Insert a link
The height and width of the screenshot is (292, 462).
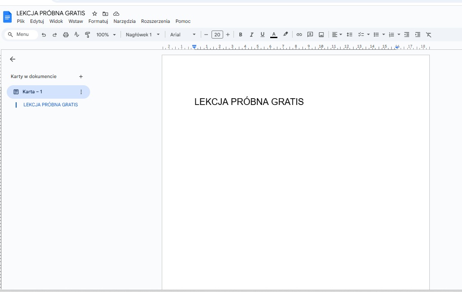point(299,35)
